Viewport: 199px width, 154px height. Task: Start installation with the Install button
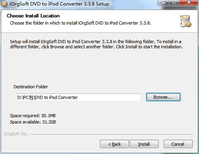(144, 144)
